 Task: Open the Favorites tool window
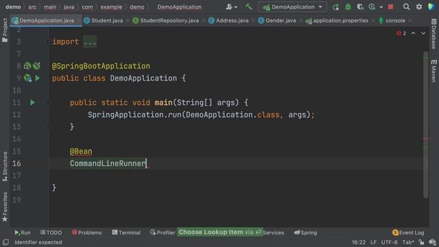(5, 207)
